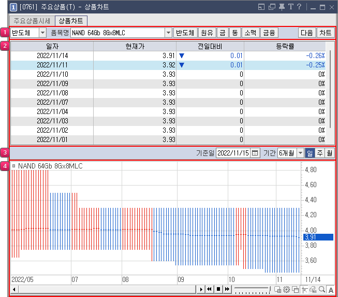Select the 2022/11/10 row
This screenshot has height=297, width=338.
click(x=168, y=74)
